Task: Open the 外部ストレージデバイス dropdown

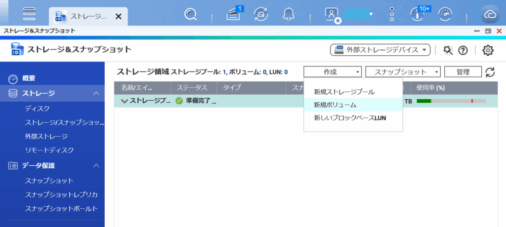Action: click(x=380, y=50)
